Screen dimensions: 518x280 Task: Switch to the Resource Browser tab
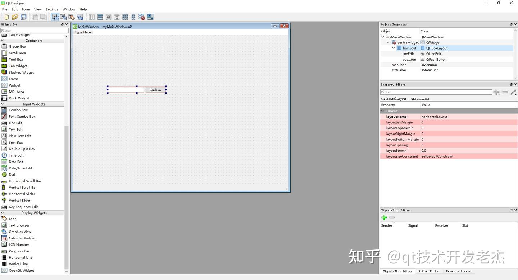(x=459, y=271)
